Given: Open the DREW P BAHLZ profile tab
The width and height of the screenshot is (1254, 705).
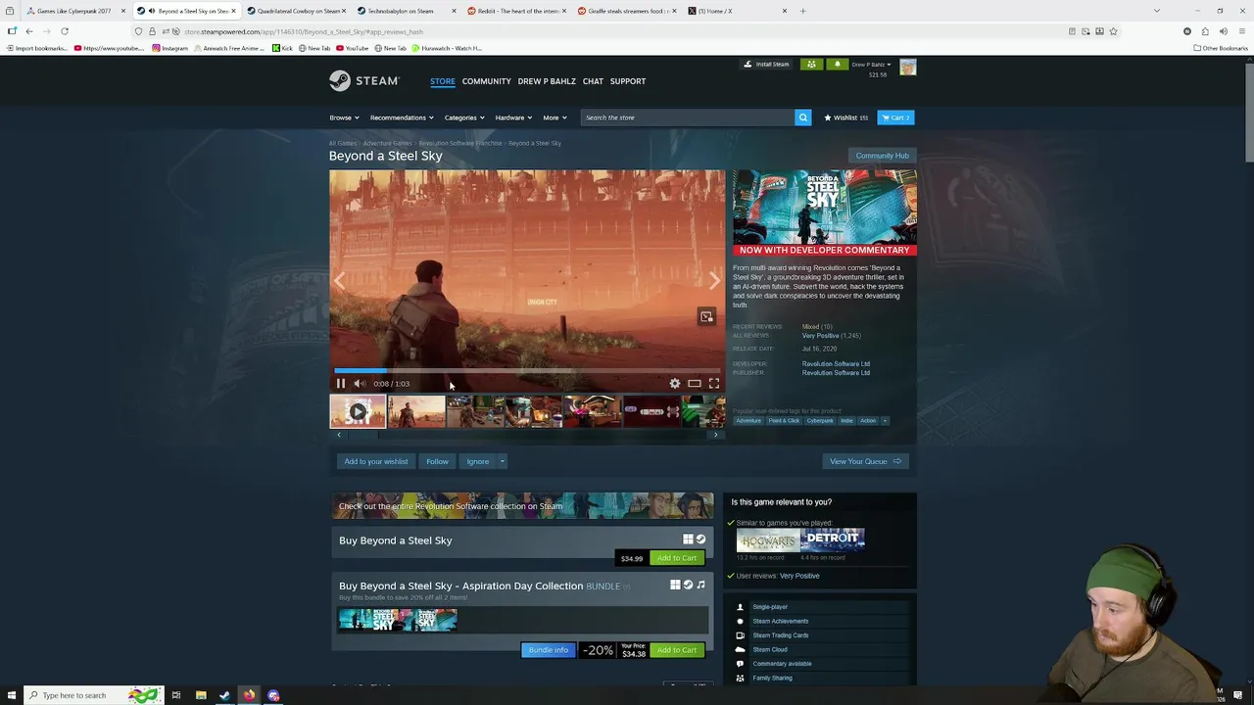Looking at the screenshot, I should pyautogui.click(x=547, y=81).
